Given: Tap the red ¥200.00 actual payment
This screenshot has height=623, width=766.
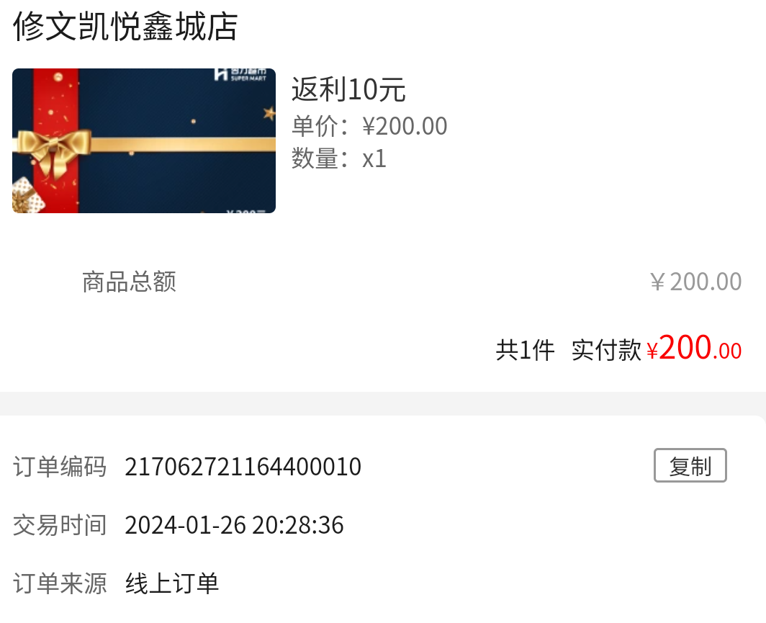Looking at the screenshot, I should (694, 348).
